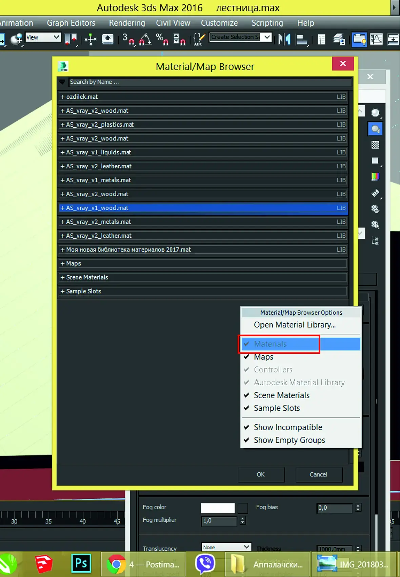Screen dimensions: 400x577
Task: Toggle the Ribbon display
Action: (x=359, y=39)
